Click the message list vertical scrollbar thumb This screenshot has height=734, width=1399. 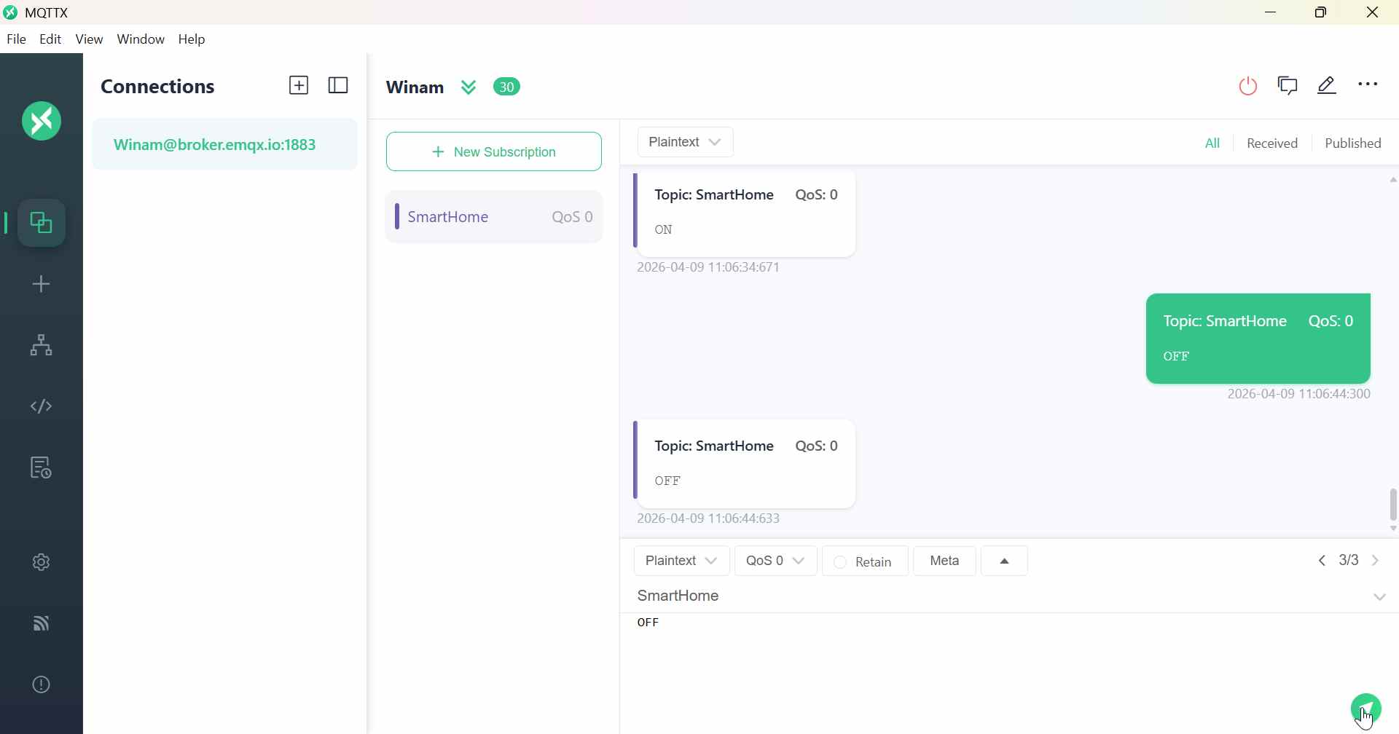pos(1393,505)
